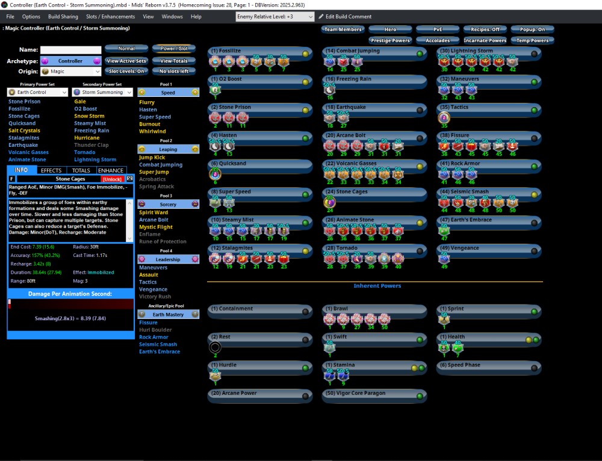Click the empty slot under Rest
The width and height of the screenshot is (602, 461).
[215, 347]
